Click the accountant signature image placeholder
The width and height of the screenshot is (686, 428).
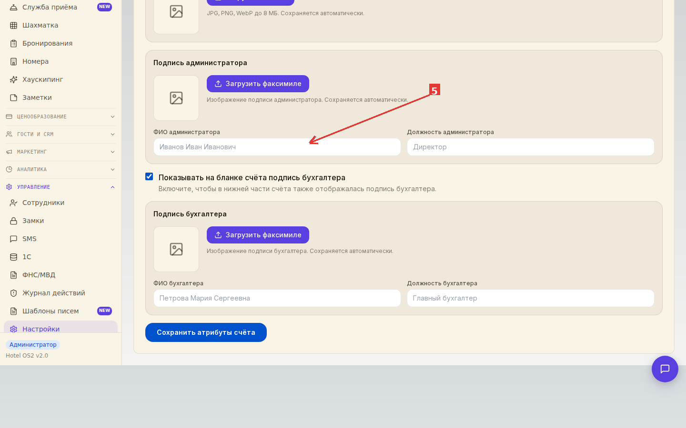(x=176, y=249)
